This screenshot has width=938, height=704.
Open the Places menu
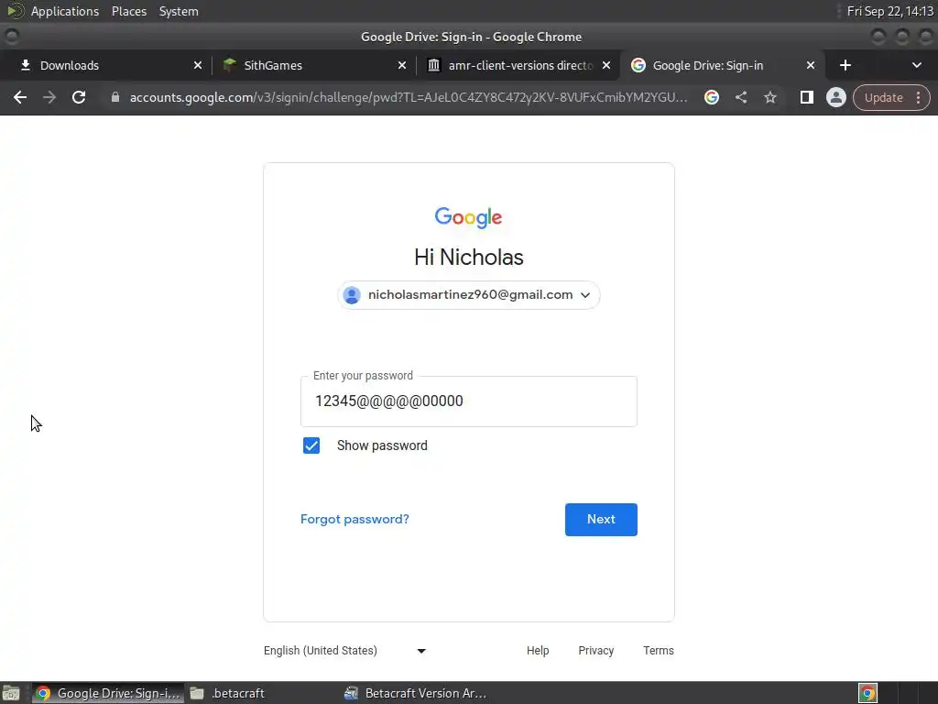coord(128,11)
